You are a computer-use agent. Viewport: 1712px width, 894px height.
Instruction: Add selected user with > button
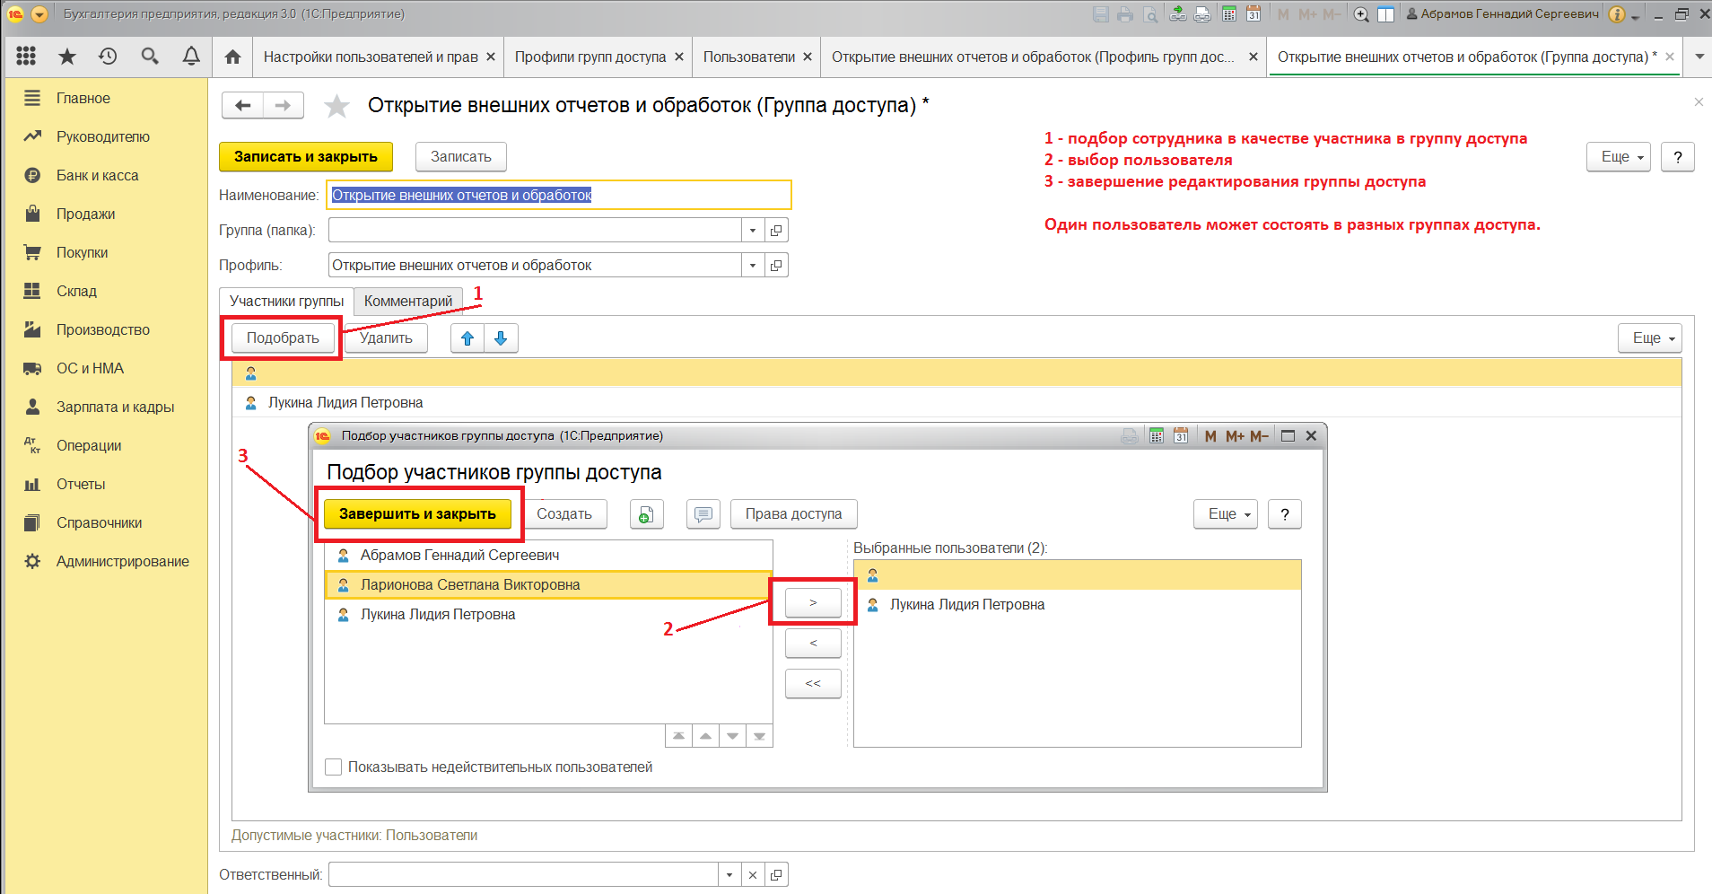[x=813, y=602]
